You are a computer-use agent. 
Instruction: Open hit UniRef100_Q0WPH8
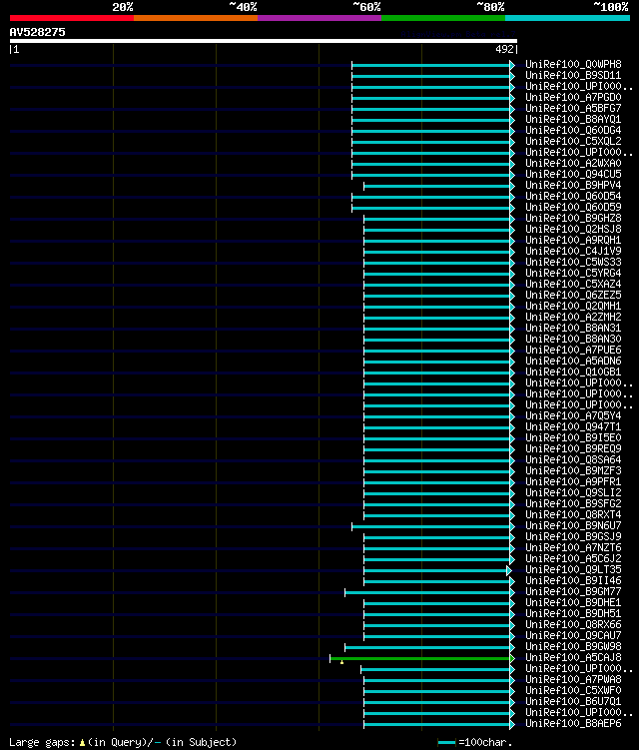tap(573, 64)
